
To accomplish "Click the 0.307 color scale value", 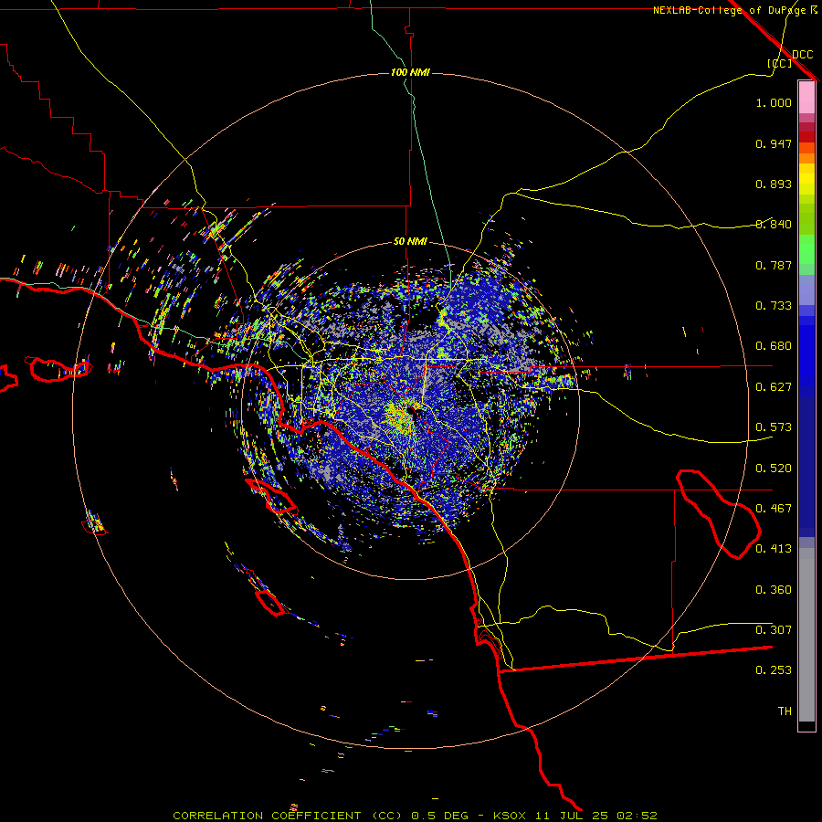I will tap(774, 630).
